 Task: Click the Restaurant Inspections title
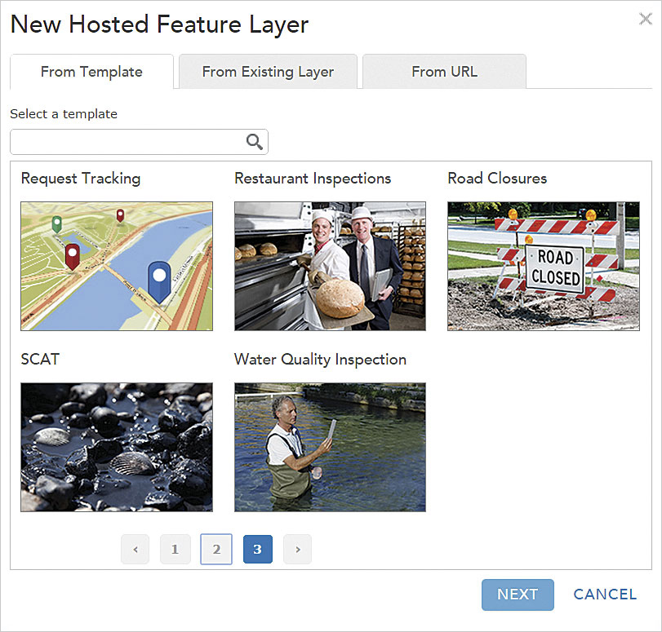(313, 179)
